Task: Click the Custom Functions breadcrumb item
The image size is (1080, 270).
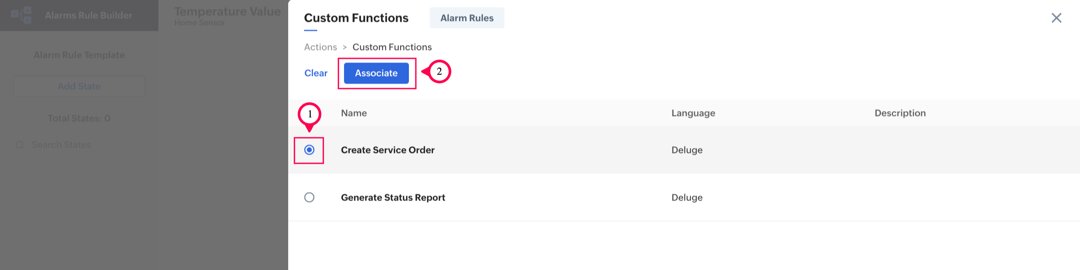Action: click(392, 47)
